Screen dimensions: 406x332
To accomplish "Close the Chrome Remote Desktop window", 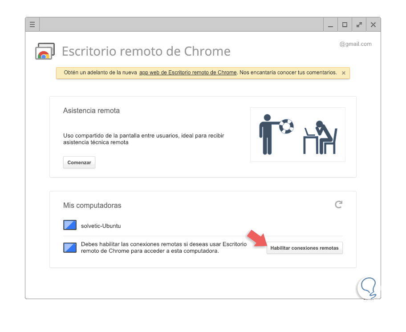I will [373, 24].
